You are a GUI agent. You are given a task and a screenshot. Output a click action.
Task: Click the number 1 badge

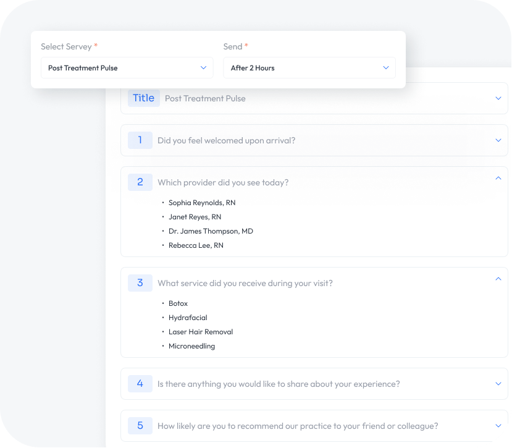pyautogui.click(x=140, y=140)
